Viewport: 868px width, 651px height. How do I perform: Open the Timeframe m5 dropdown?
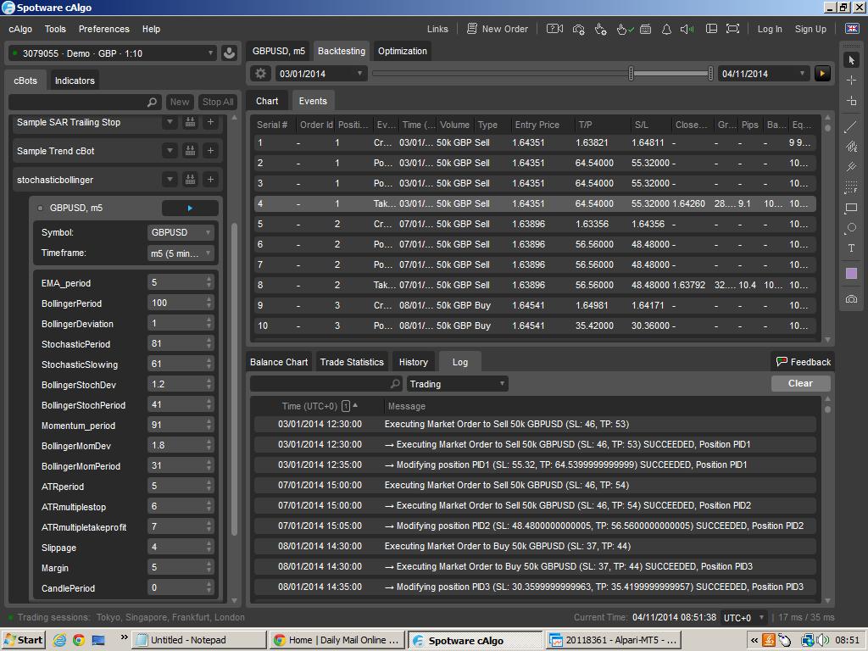[x=181, y=253]
